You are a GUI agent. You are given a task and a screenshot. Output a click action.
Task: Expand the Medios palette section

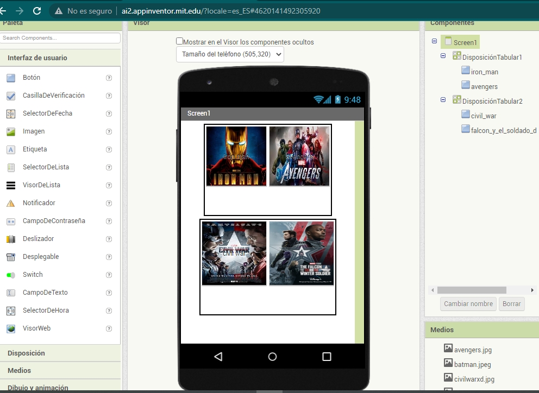pos(60,370)
